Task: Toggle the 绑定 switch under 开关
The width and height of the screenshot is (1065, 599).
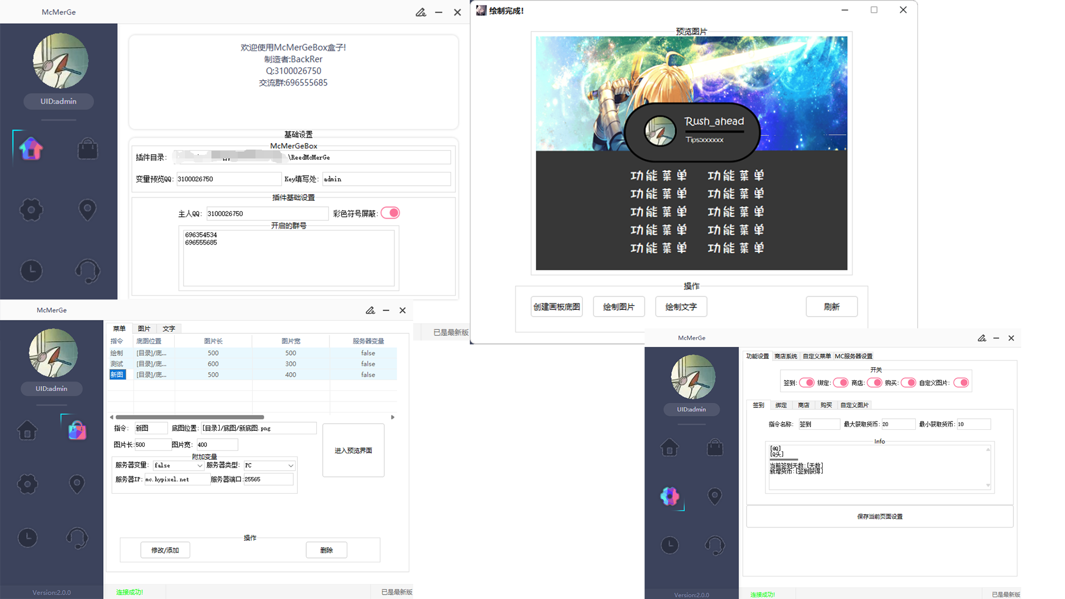Action: (x=841, y=383)
